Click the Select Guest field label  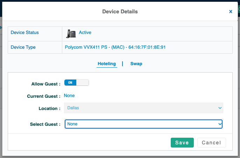point(46,124)
